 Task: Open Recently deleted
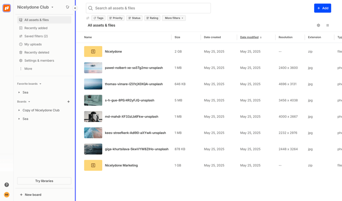click(44, 52)
